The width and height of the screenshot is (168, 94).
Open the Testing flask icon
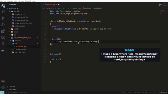click(3, 44)
